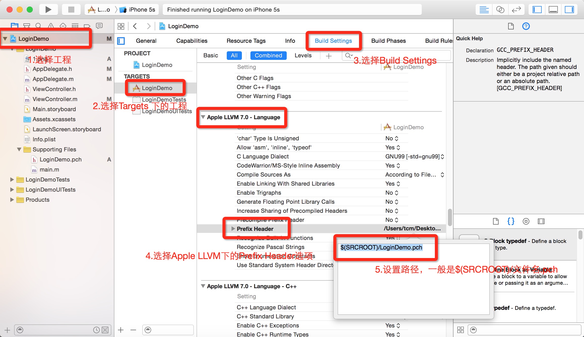Expand the Products group
Image resolution: width=584 pixels, height=337 pixels.
[12, 200]
